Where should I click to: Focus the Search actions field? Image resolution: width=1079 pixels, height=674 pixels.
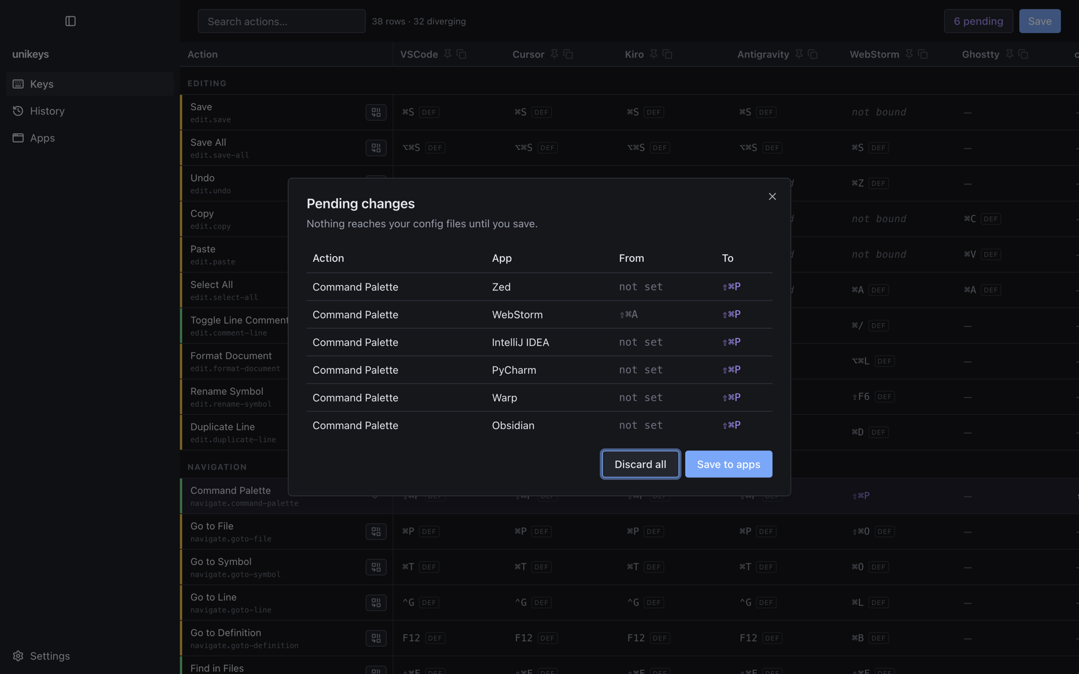tap(281, 21)
